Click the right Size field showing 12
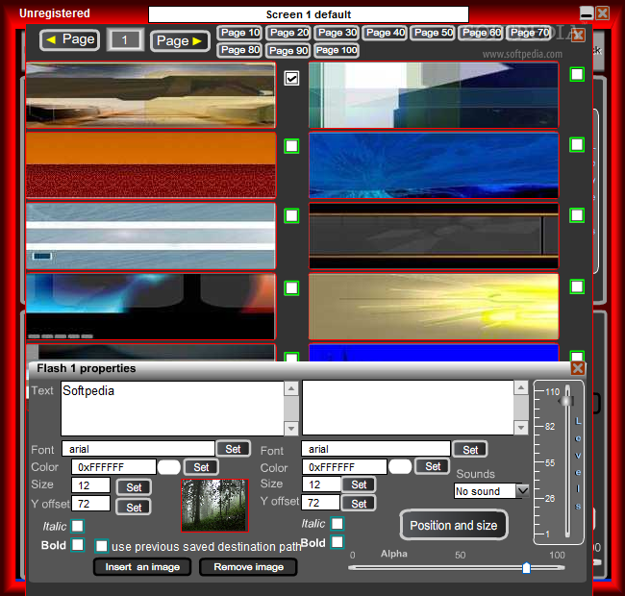 coord(321,484)
